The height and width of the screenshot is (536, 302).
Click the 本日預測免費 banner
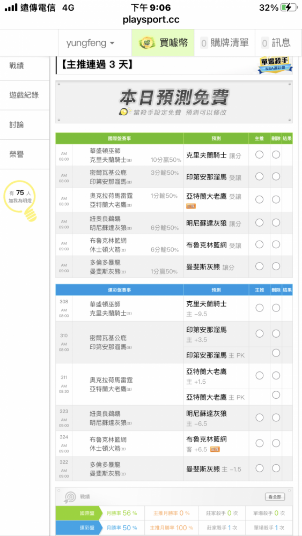174,102
